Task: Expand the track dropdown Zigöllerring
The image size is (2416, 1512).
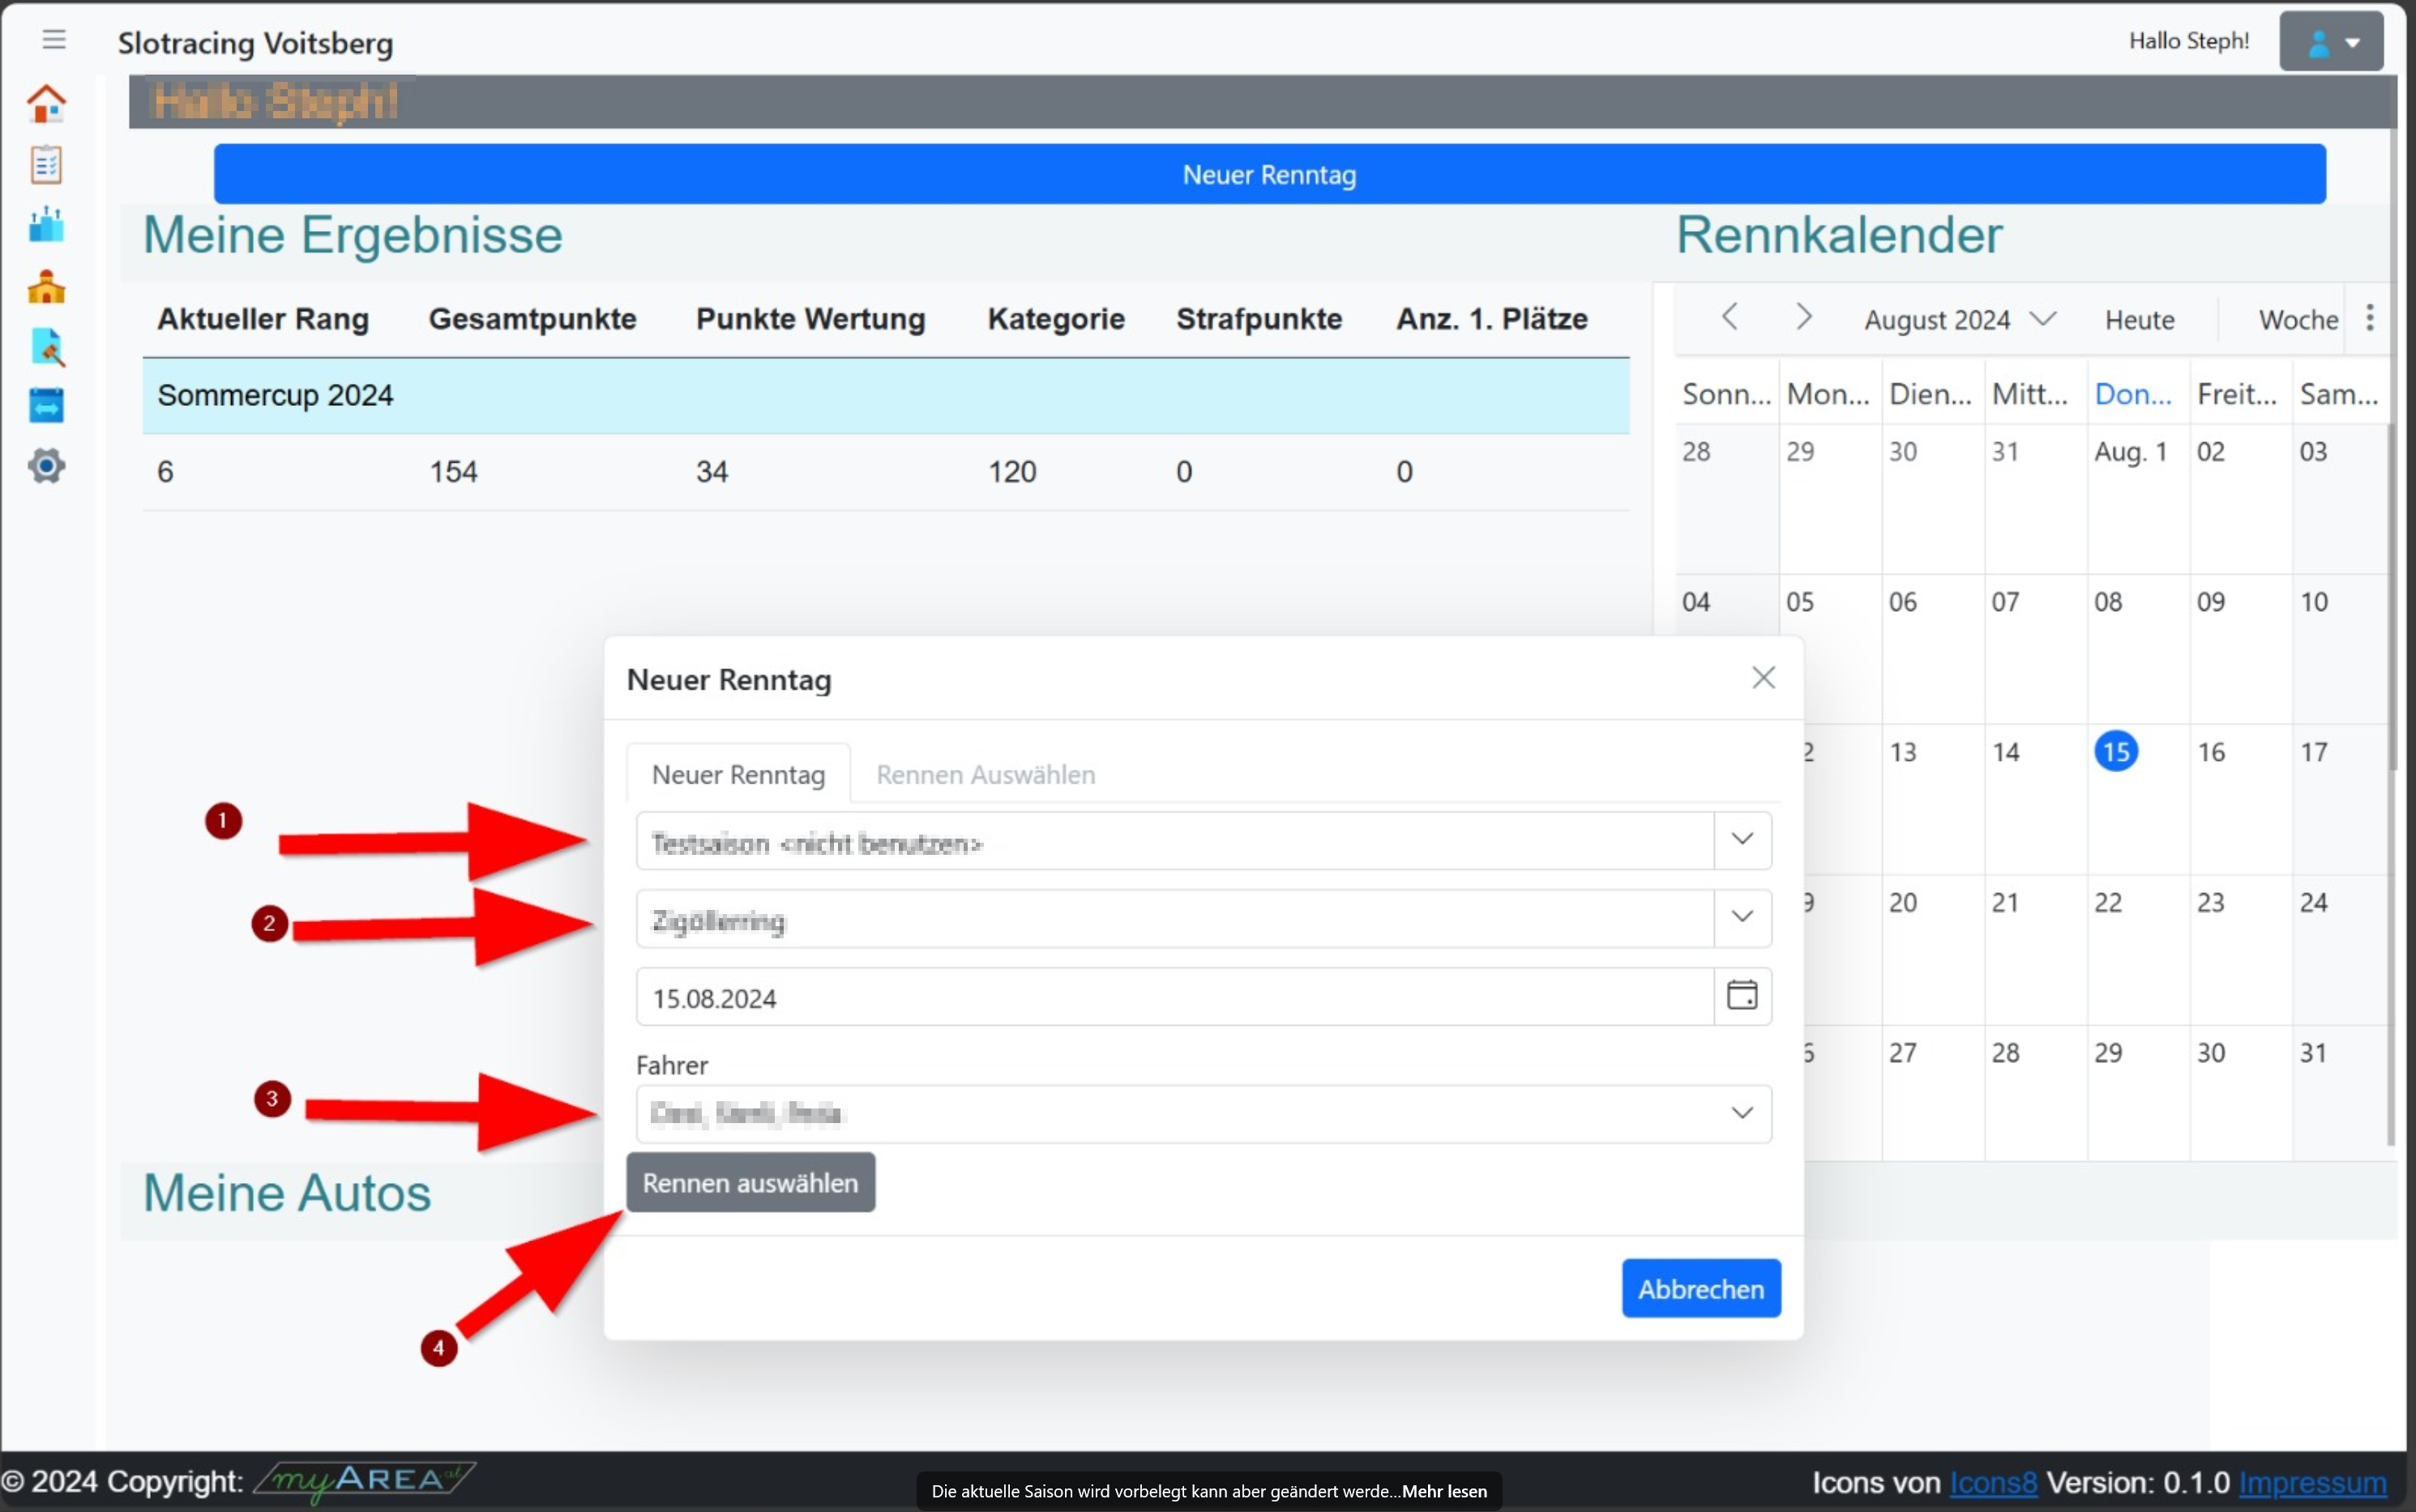Action: [1741, 917]
